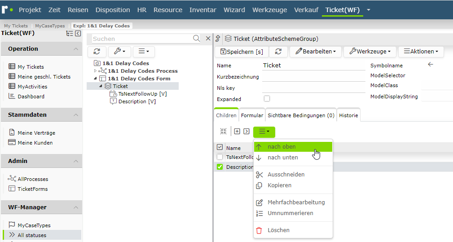Collapse the 1&1 Delay Codes Form node
This screenshot has height=242, width=453.
95,79
